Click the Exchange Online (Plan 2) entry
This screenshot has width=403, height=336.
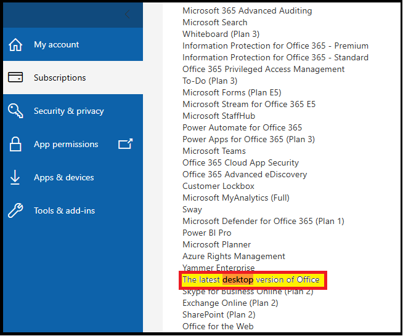point(230,303)
